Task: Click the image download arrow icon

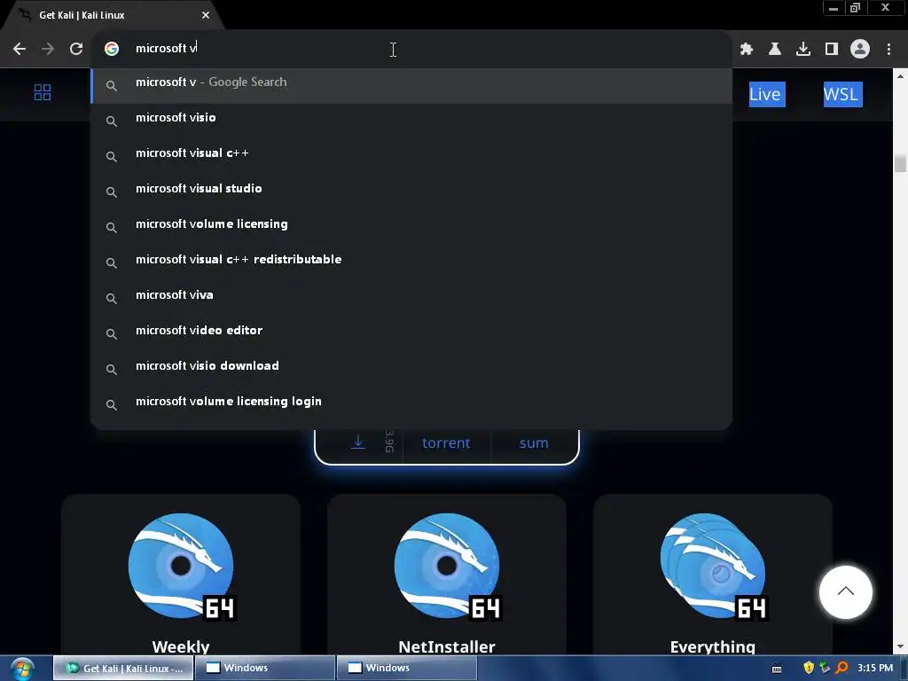Action: (358, 442)
